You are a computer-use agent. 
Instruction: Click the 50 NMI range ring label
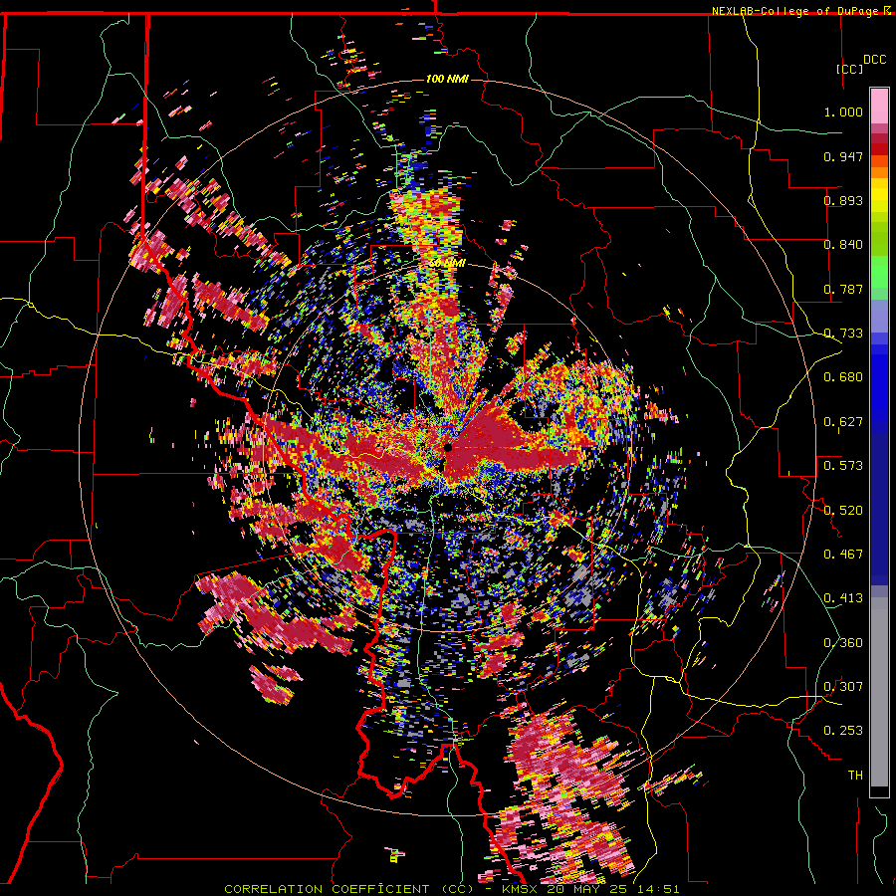[447, 264]
